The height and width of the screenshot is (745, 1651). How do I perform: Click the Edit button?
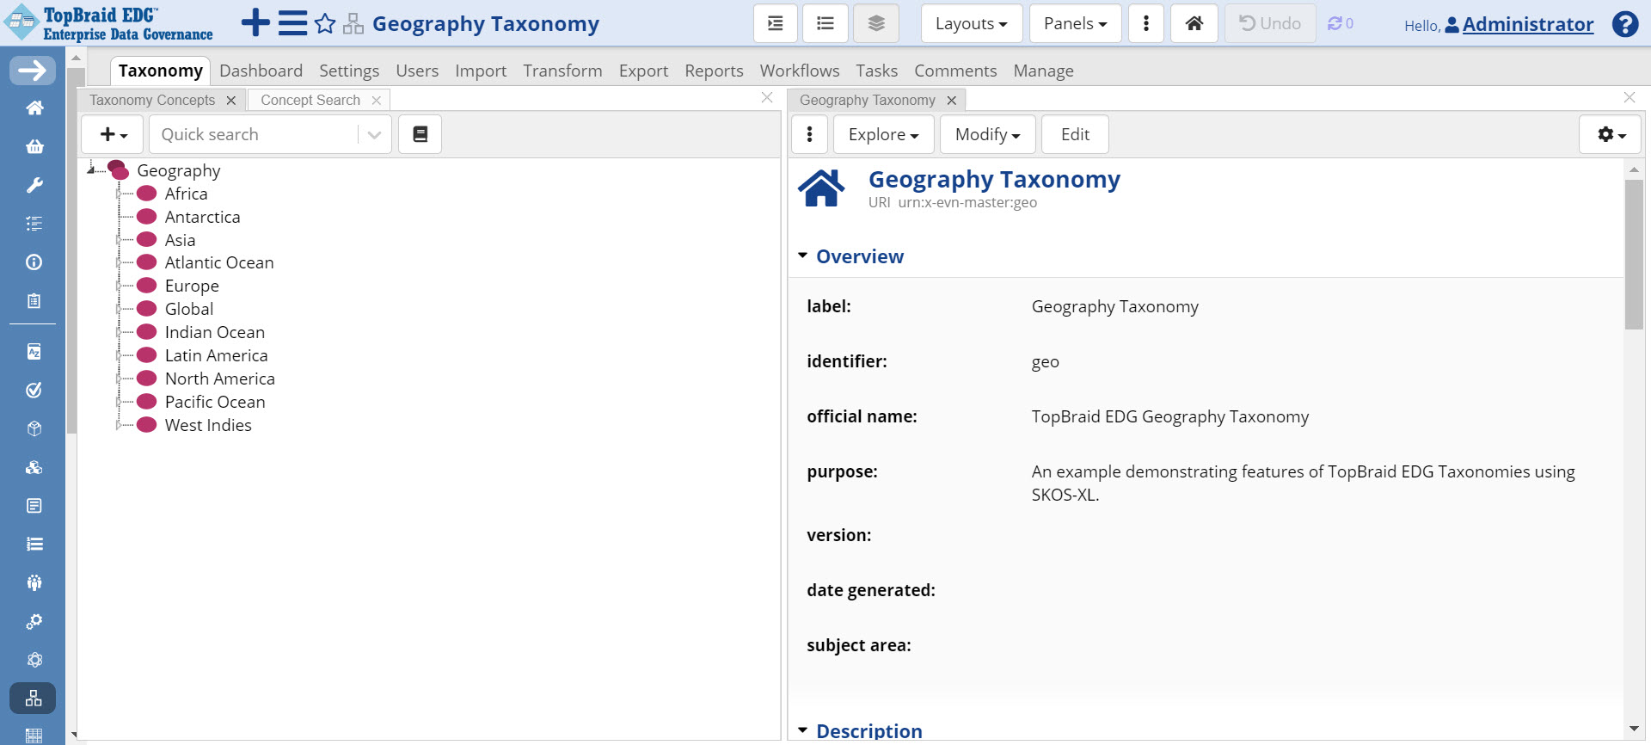point(1074,134)
